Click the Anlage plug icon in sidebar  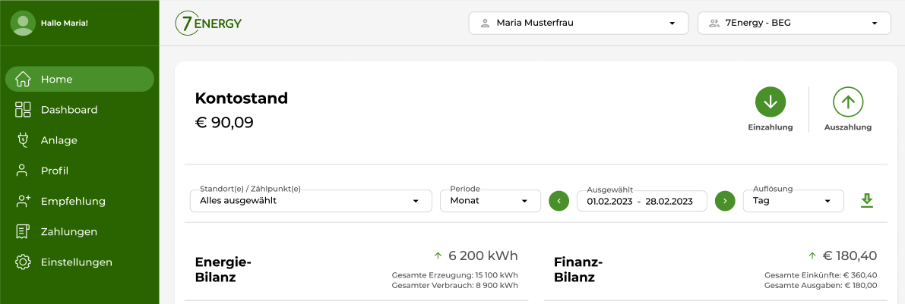tap(23, 140)
